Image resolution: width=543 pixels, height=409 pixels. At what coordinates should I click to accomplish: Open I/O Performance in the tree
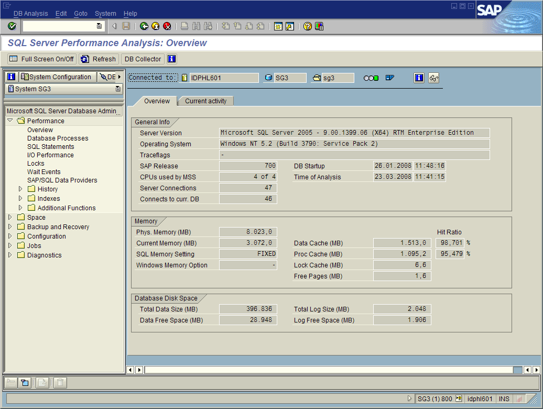click(x=50, y=155)
